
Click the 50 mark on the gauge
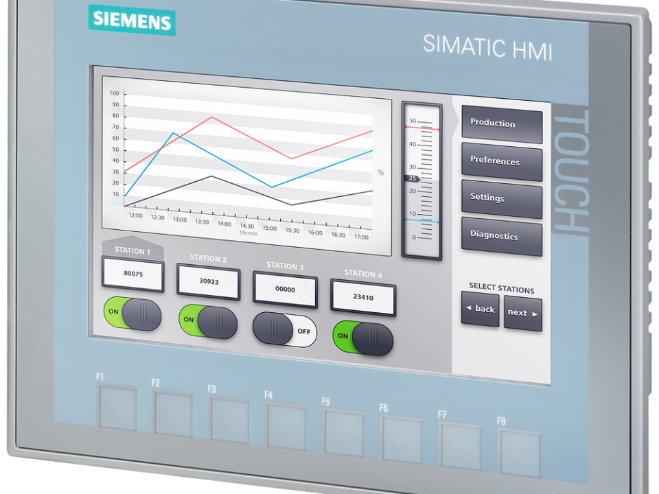pyautogui.click(x=413, y=121)
